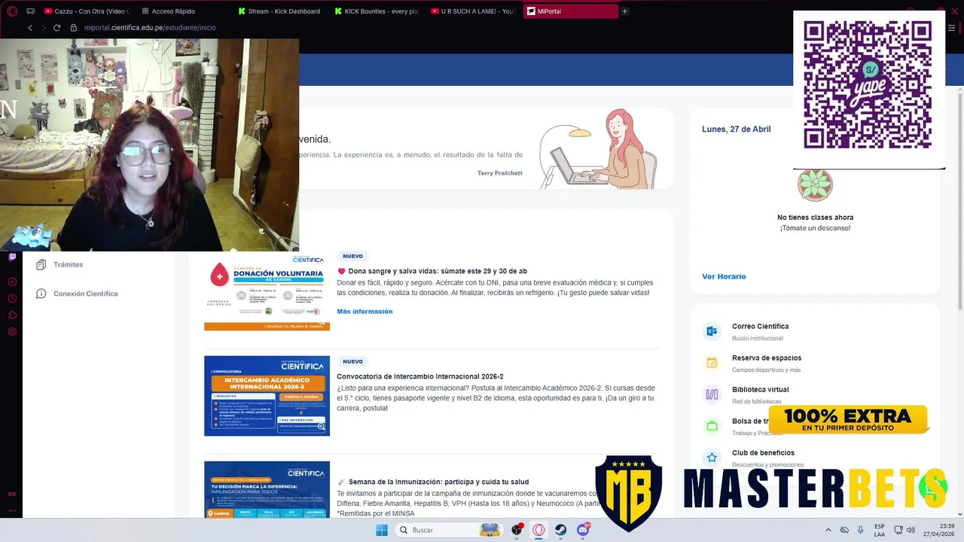Viewport: 964px width, 542px height.
Task: Click the Club de beneficios star icon
Action: coord(712,458)
